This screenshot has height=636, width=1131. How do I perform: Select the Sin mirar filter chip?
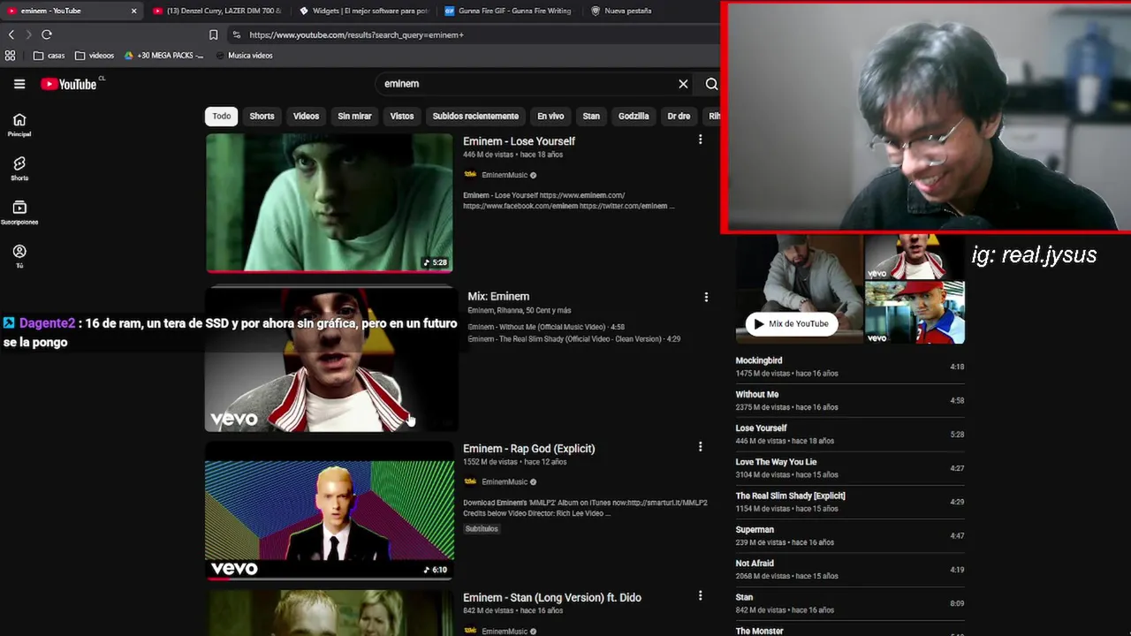pos(354,116)
